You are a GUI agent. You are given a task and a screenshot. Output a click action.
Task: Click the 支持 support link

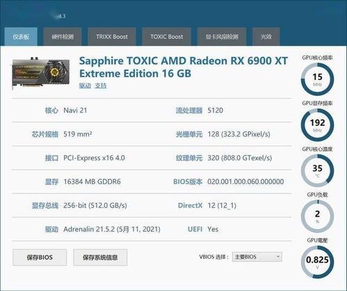coord(101,85)
